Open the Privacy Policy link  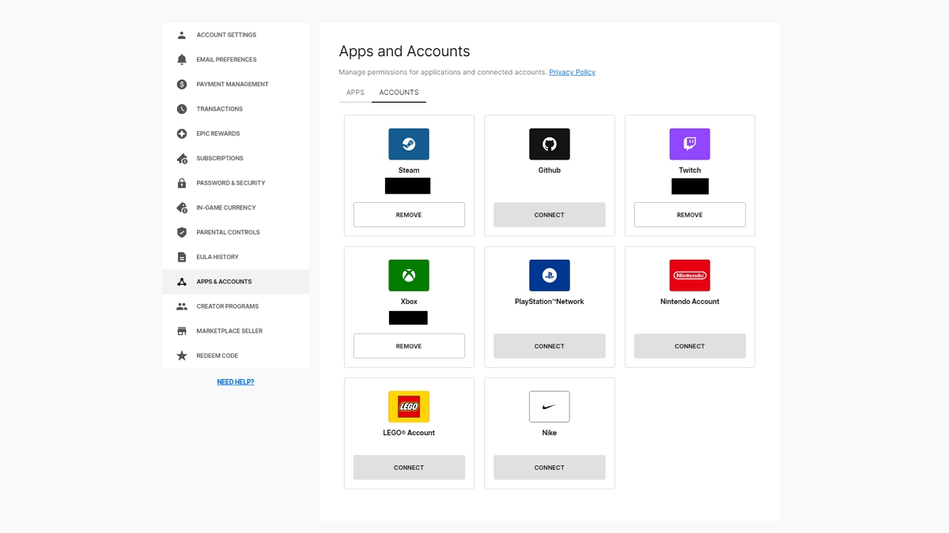(x=572, y=73)
